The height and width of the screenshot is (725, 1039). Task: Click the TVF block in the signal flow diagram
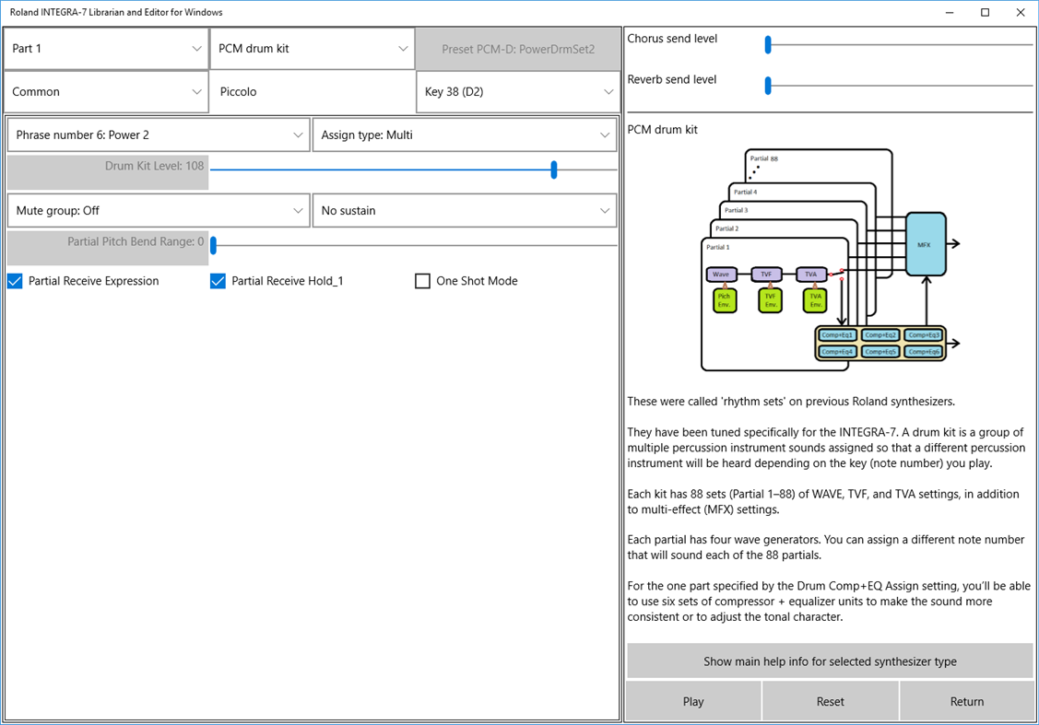tap(766, 275)
